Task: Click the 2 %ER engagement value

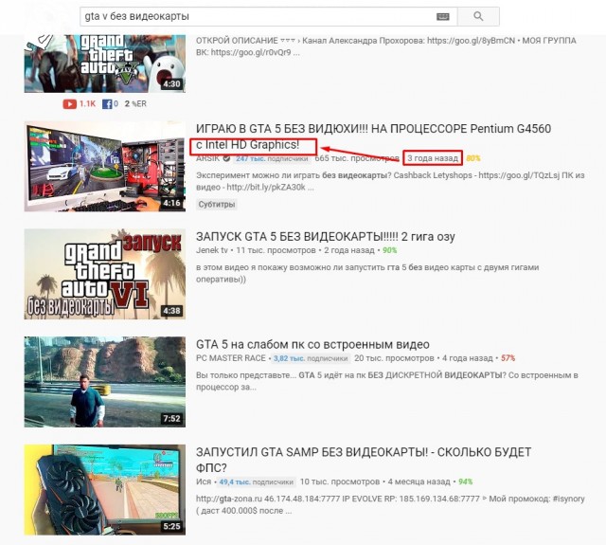Action: tap(135, 103)
